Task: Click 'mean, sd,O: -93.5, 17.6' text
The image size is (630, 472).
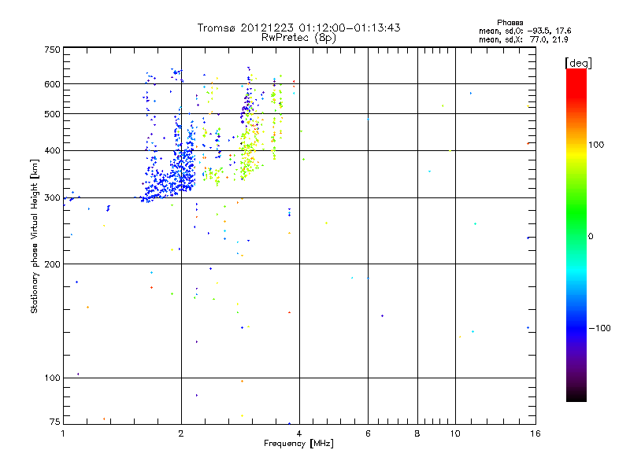Action: tap(524, 31)
